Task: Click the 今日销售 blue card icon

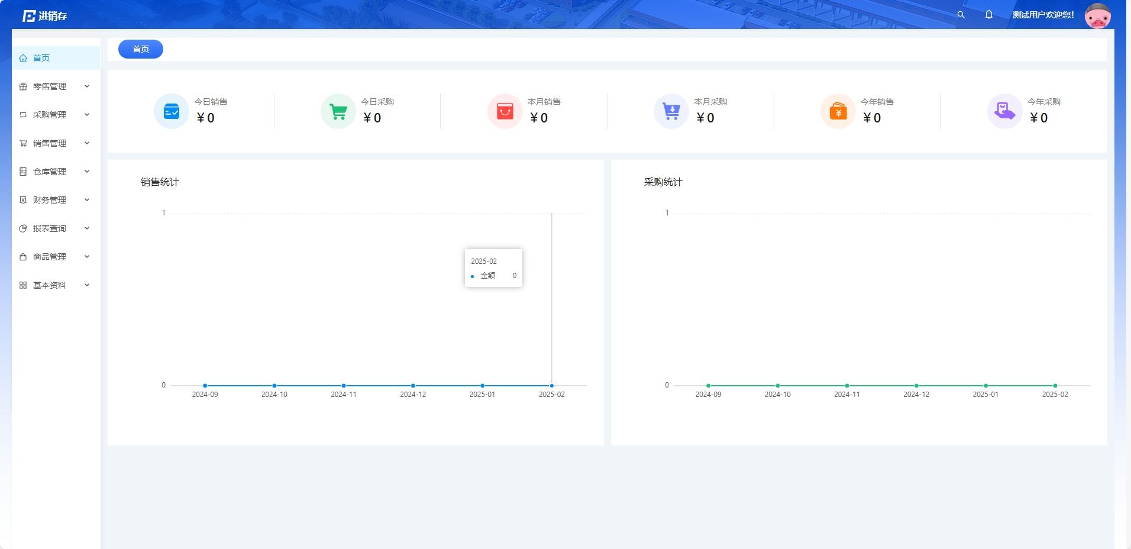Action: pyautogui.click(x=172, y=111)
